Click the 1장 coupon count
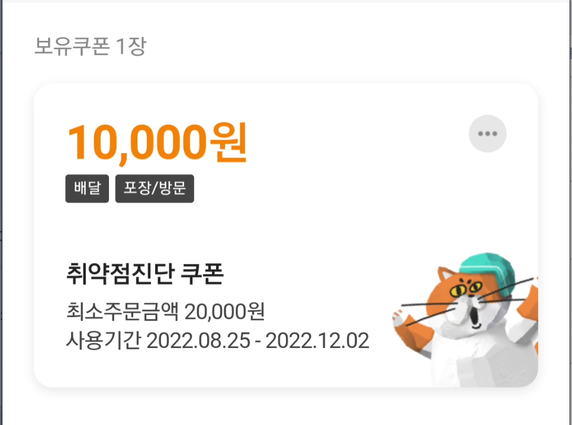572x425 pixels. coord(131,46)
